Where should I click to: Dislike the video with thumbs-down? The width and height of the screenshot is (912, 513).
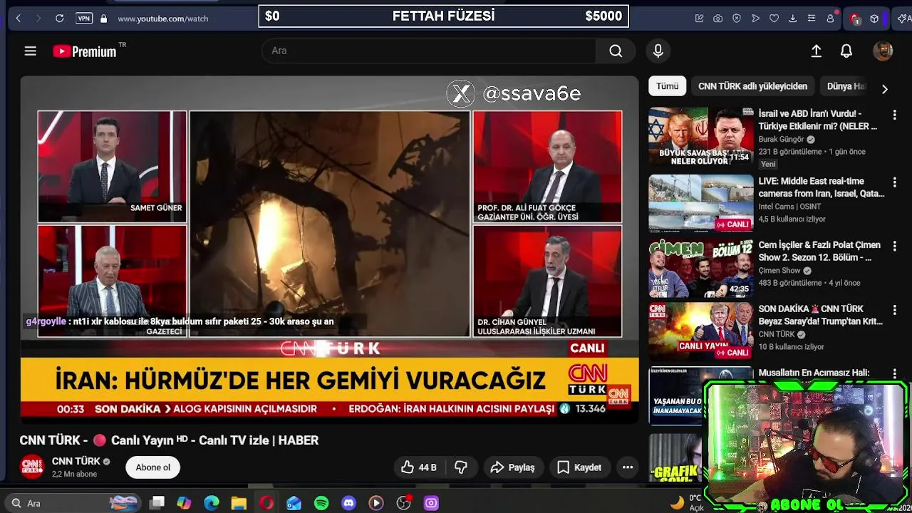[x=461, y=467]
